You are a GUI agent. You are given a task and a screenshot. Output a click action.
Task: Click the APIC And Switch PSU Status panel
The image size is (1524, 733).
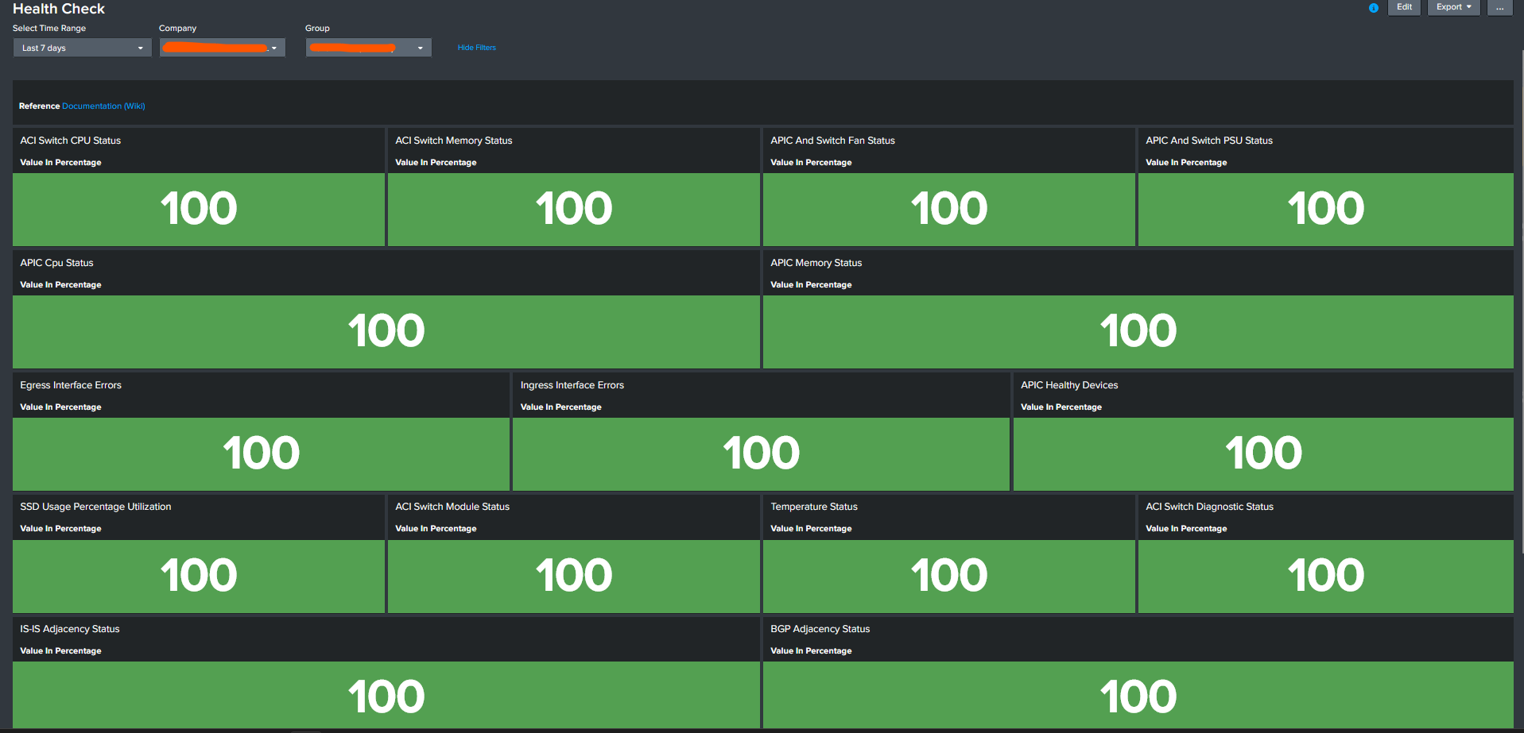(1325, 210)
